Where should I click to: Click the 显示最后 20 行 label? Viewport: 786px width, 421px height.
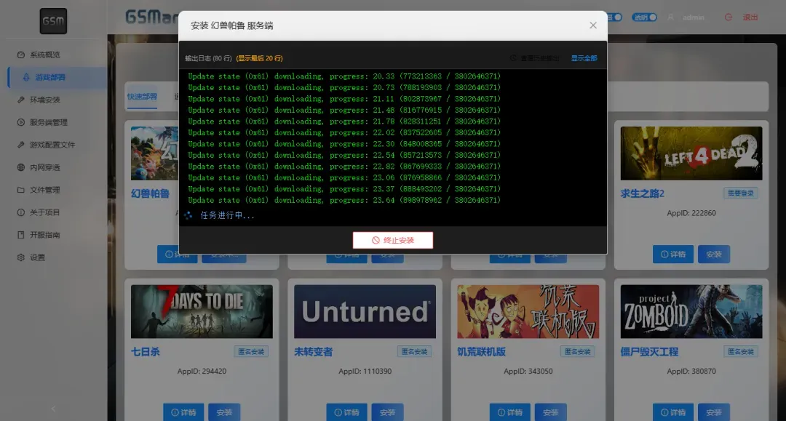click(x=260, y=58)
